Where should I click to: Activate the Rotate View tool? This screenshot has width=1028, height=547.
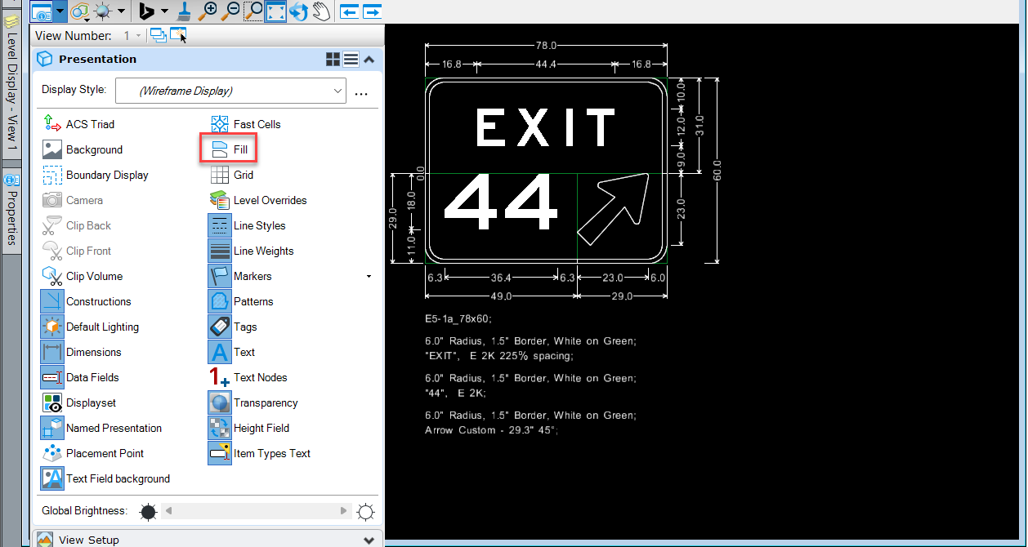pos(297,11)
